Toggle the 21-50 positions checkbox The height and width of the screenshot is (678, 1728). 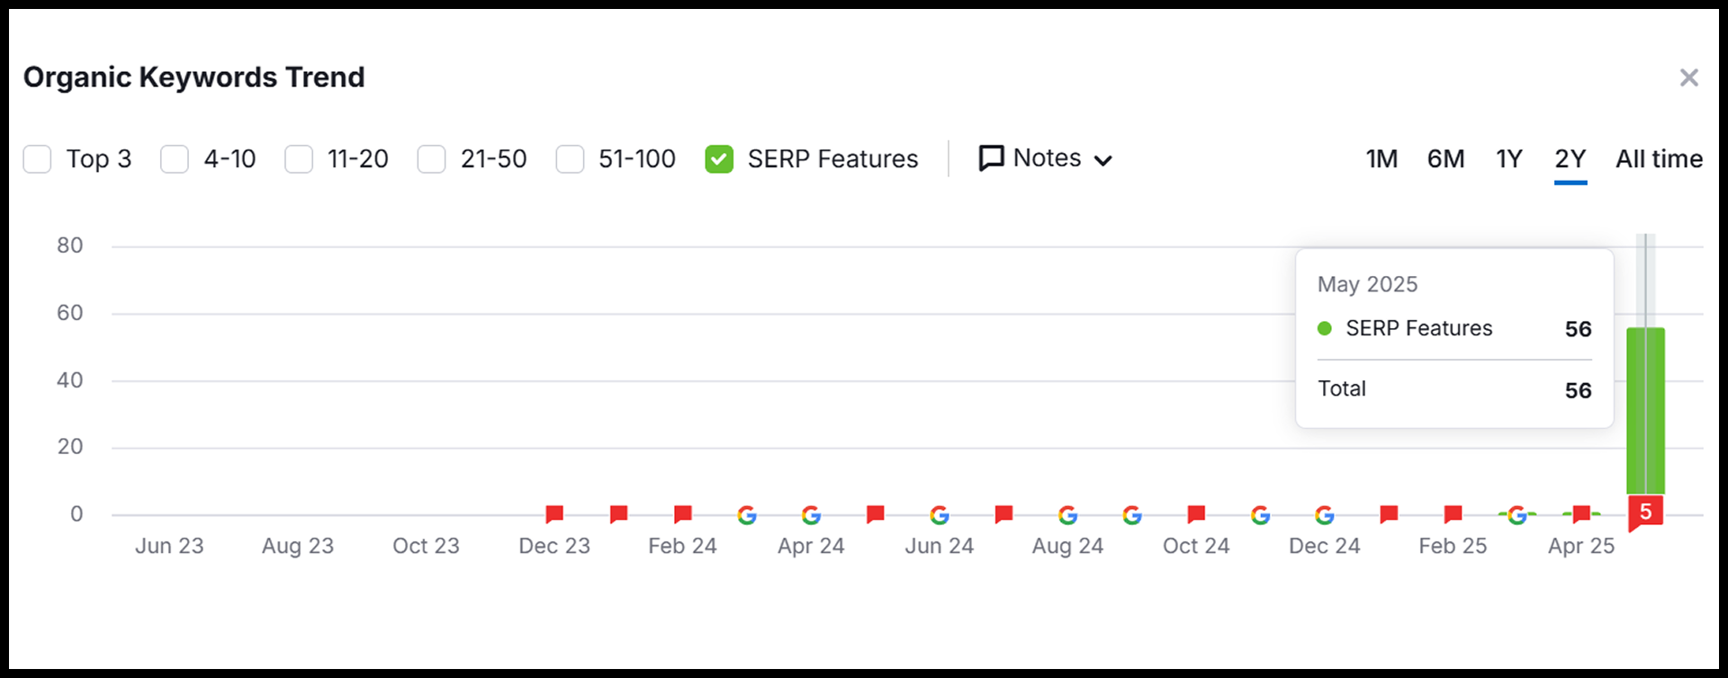(x=431, y=159)
